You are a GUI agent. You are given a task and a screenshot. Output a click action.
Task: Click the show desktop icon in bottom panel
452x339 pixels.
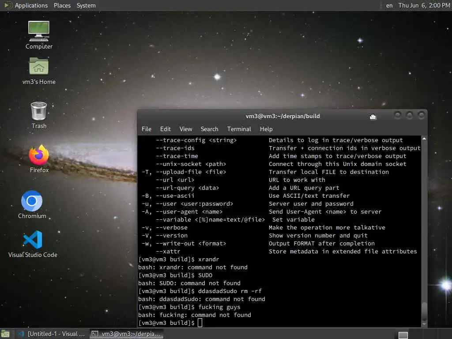[5, 334]
